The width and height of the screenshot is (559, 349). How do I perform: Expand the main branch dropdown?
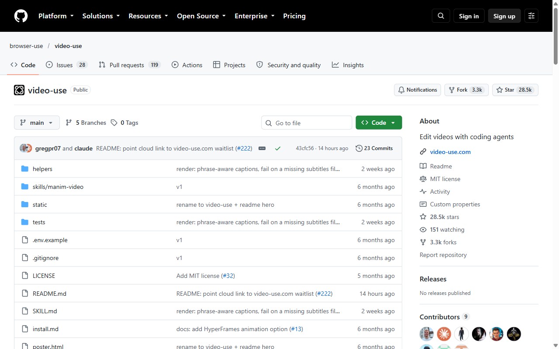click(37, 123)
